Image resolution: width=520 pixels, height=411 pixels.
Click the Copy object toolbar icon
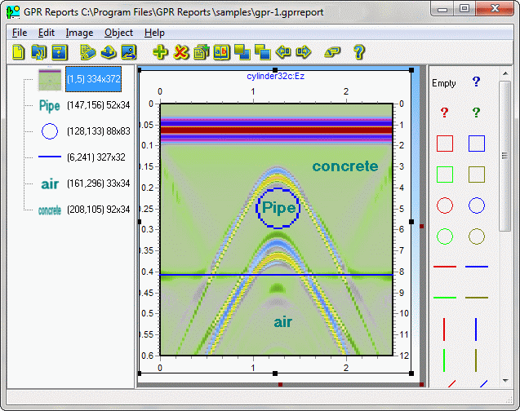(x=202, y=52)
